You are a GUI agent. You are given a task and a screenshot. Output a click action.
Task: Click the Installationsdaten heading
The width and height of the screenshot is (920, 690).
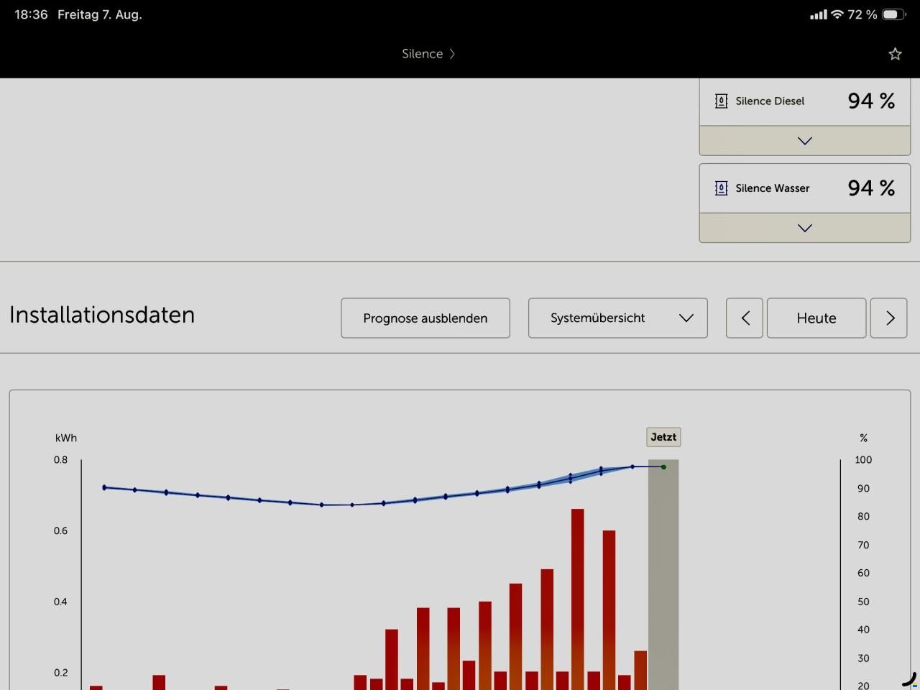click(x=102, y=315)
